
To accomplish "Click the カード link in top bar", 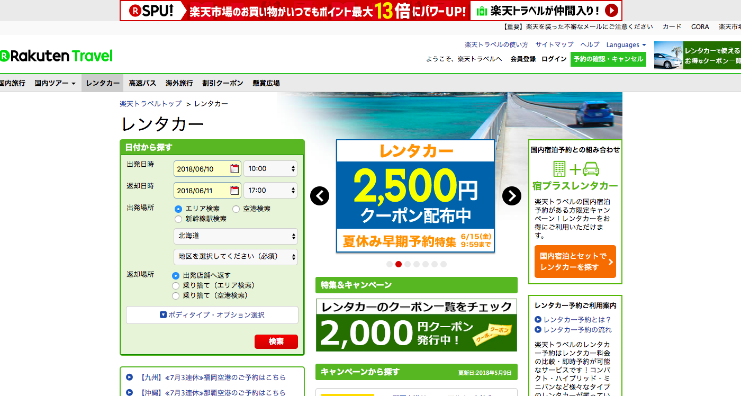I will pos(672,26).
